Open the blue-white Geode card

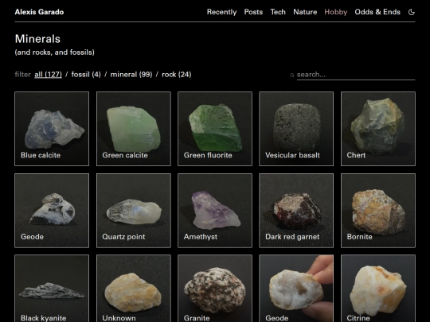pyautogui.click(x=52, y=211)
